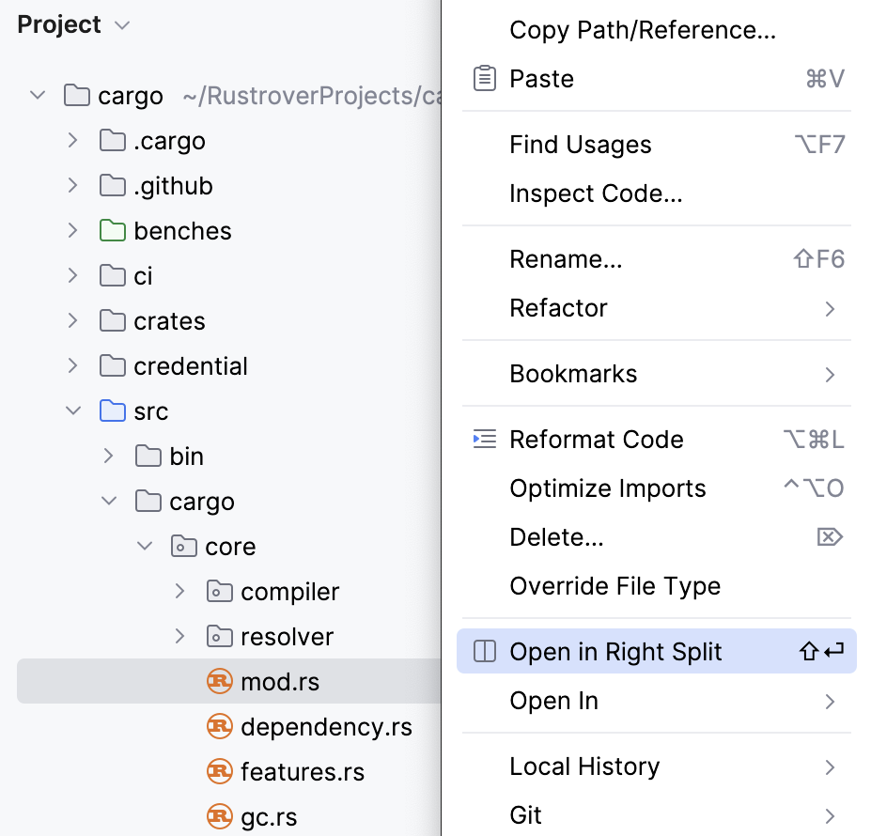Choose Find Usages from context menu
Image resolution: width=871 pixels, height=836 pixels.
click(x=580, y=145)
